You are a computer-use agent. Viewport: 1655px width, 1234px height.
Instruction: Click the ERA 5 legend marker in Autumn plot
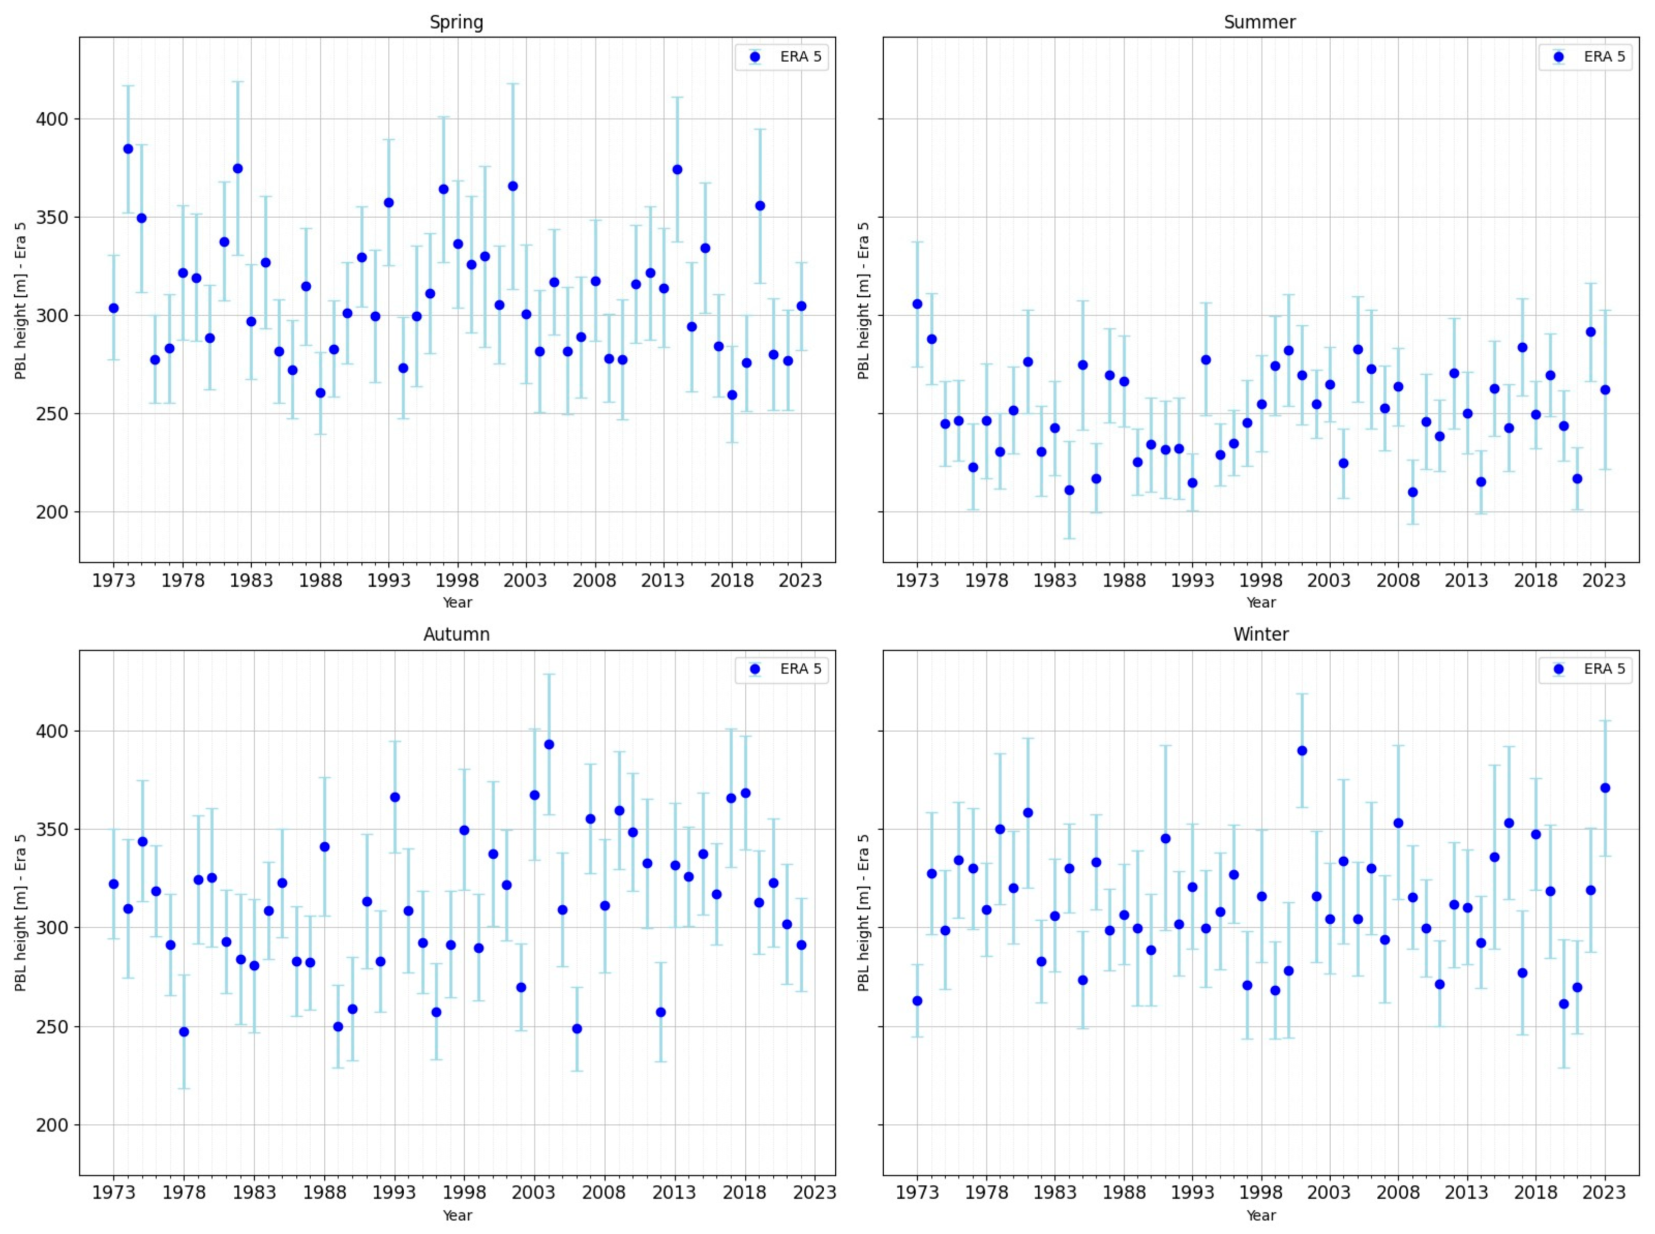tap(754, 669)
